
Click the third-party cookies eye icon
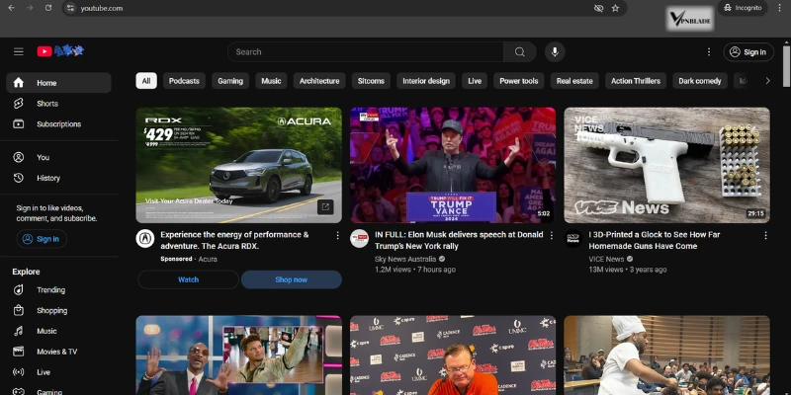pos(599,8)
